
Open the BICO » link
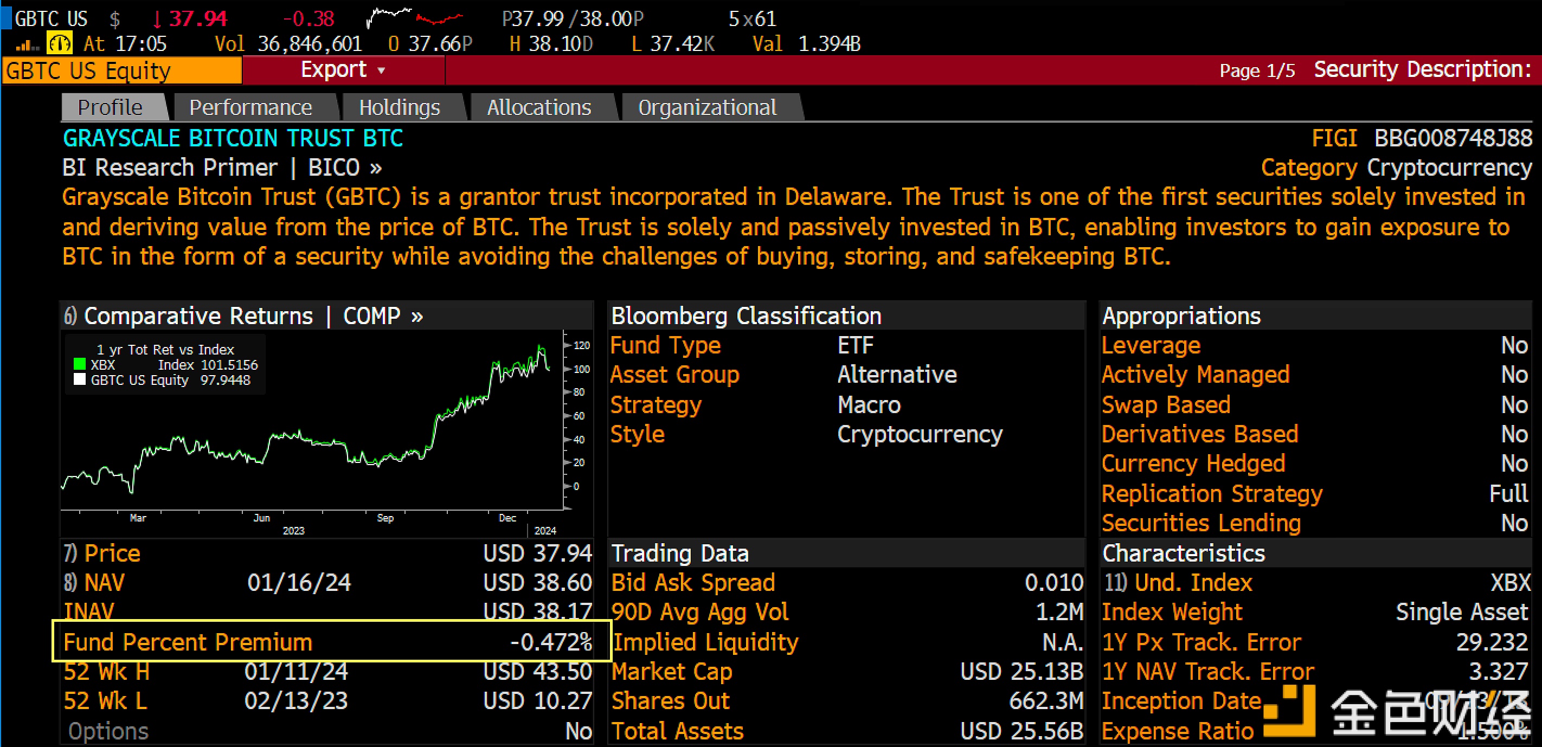coord(344,168)
